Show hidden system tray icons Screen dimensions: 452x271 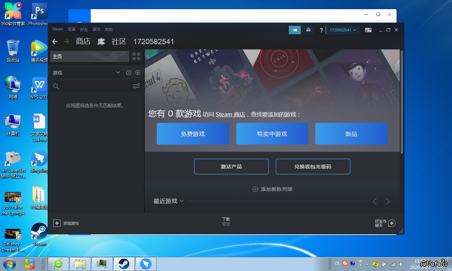367,264
